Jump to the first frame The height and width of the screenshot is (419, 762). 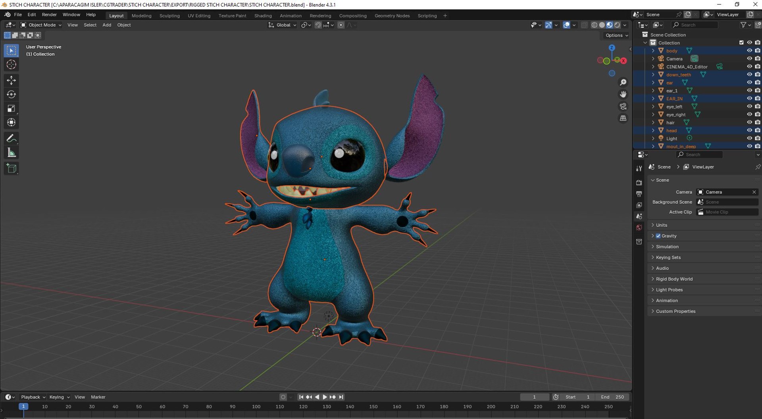point(301,397)
